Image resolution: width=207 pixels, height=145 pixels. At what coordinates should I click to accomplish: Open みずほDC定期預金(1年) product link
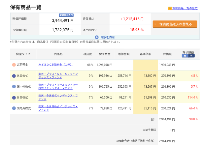(55, 65)
